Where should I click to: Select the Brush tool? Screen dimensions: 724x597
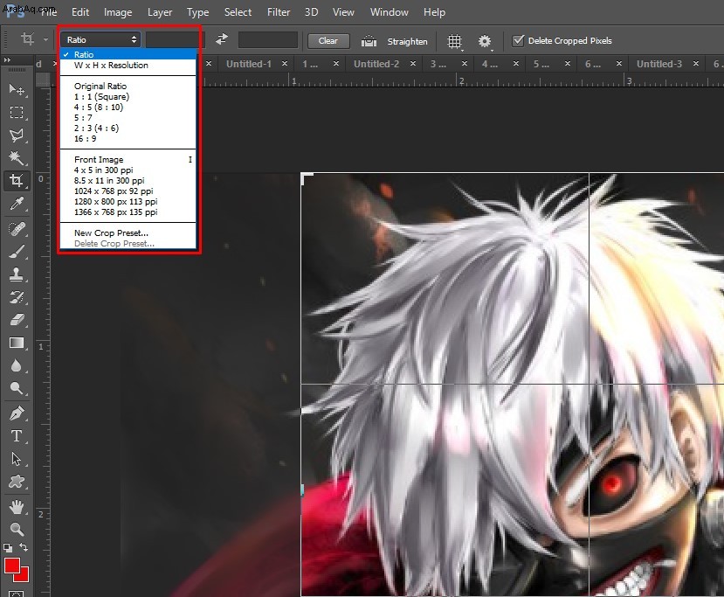[x=17, y=252]
